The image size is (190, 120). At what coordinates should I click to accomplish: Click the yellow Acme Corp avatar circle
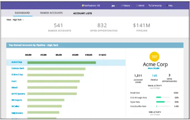tap(154, 57)
